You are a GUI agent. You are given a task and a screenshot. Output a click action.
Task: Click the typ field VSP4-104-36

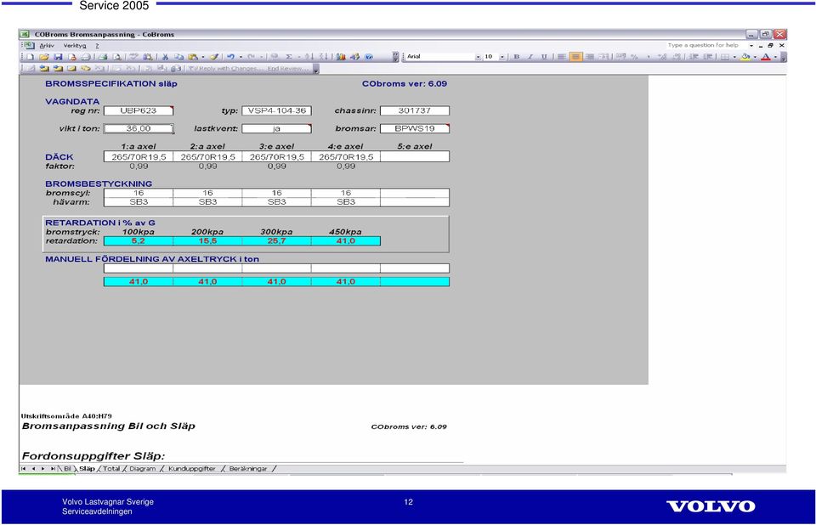(x=277, y=110)
